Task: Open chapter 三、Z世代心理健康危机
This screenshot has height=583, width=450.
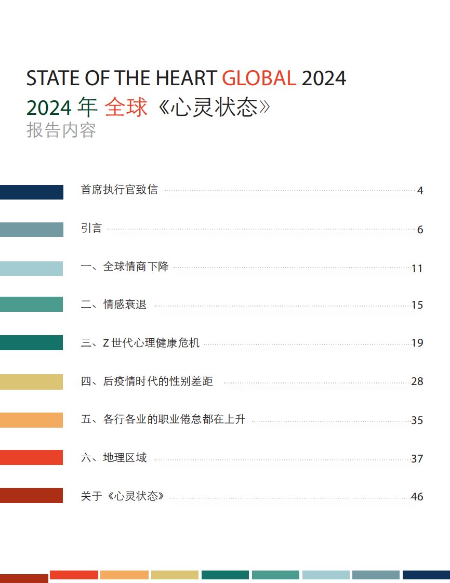Action: [x=140, y=343]
